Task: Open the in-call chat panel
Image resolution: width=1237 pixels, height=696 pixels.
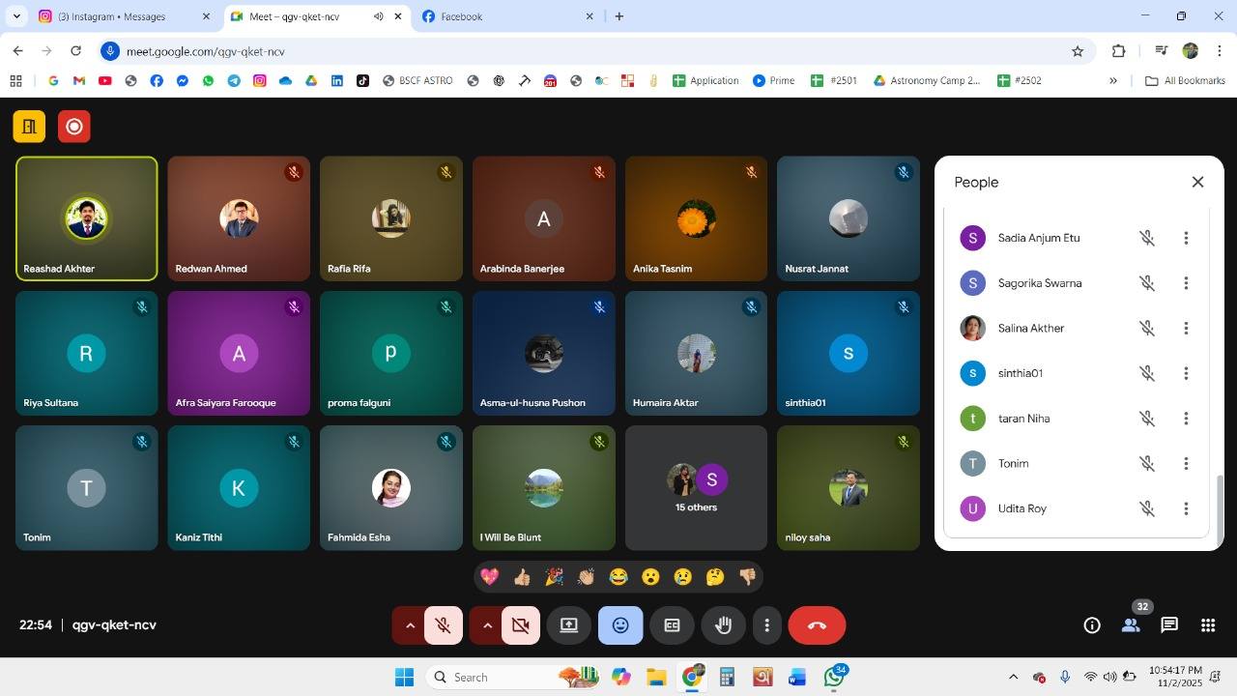Action: (x=1168, y=625)
